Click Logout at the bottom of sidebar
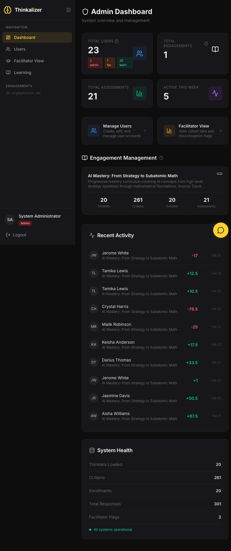231x551 pixels. coord(19,235)
